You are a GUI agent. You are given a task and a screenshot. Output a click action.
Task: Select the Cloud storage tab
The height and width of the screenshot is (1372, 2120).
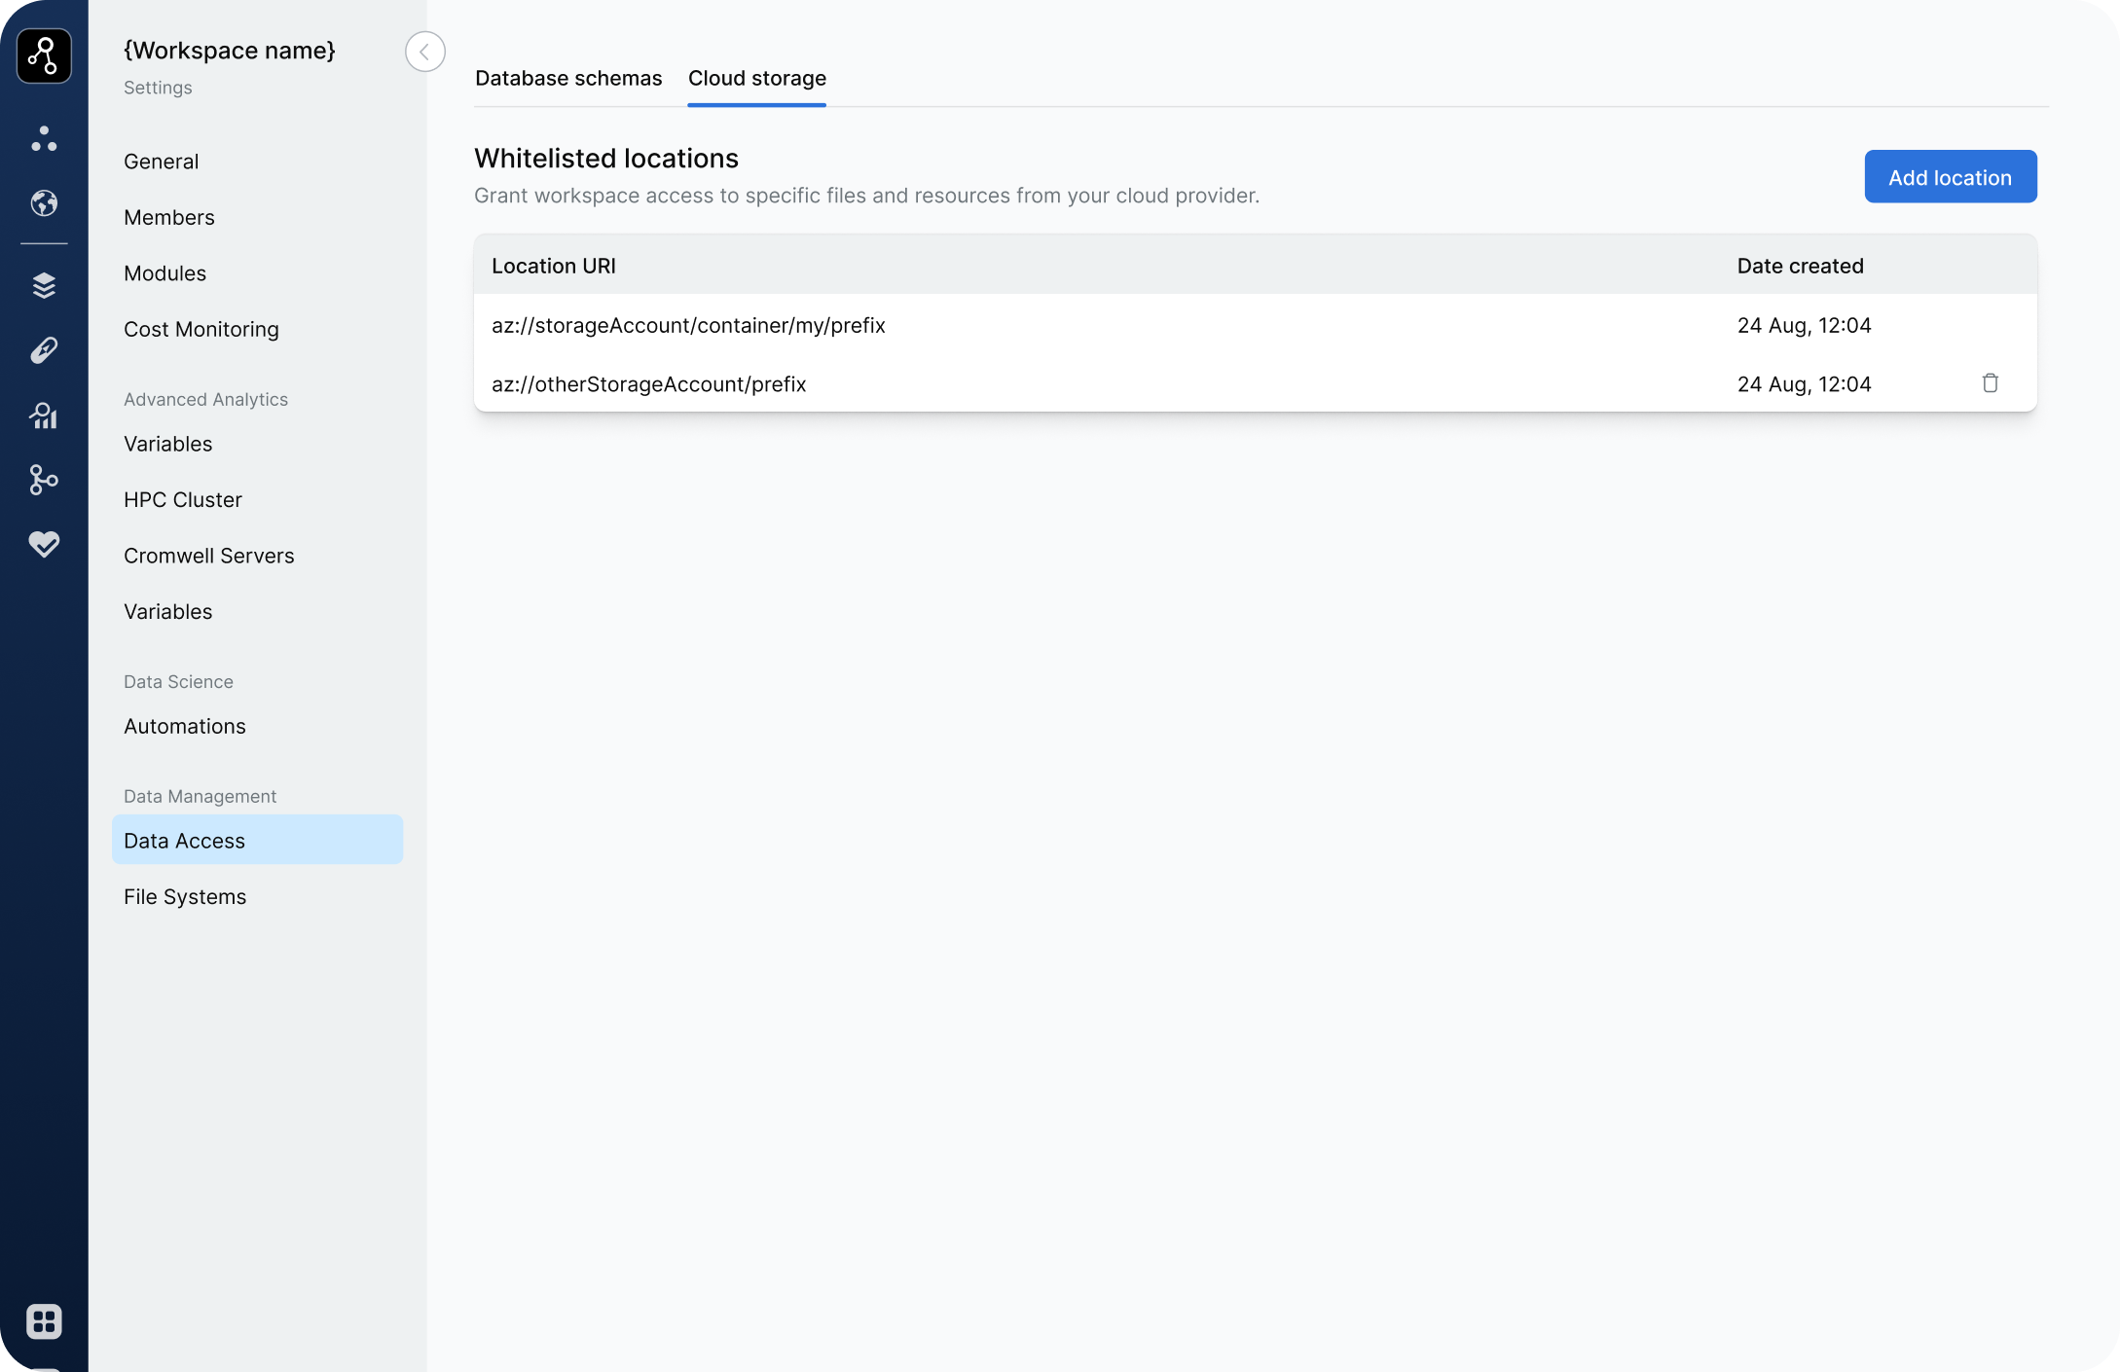coord(757,78)
